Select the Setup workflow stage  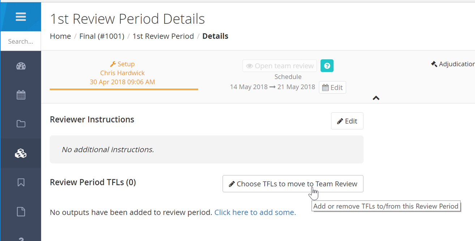click(123, 64)
